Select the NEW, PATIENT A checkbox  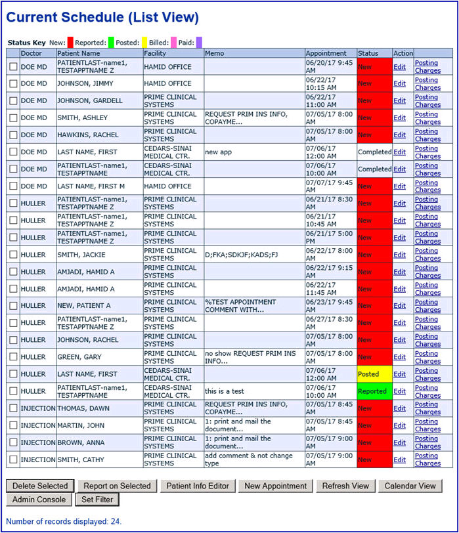coord(13,306)
